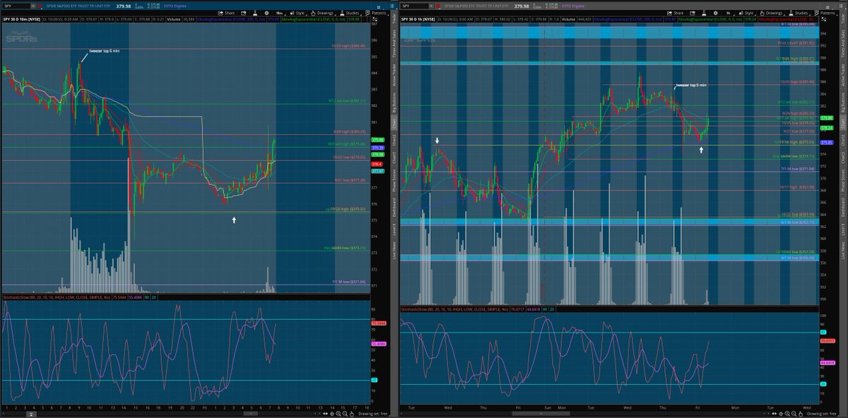848x418 pixels.
Task: Click the Share button on right chart
Action: coord(675,13)
